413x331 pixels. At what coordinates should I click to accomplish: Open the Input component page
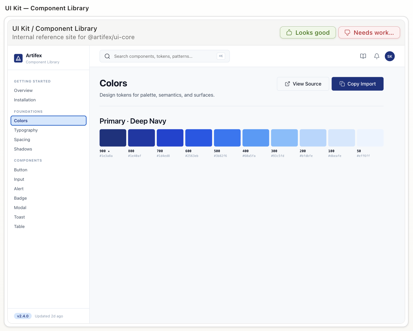pos(48,179)
